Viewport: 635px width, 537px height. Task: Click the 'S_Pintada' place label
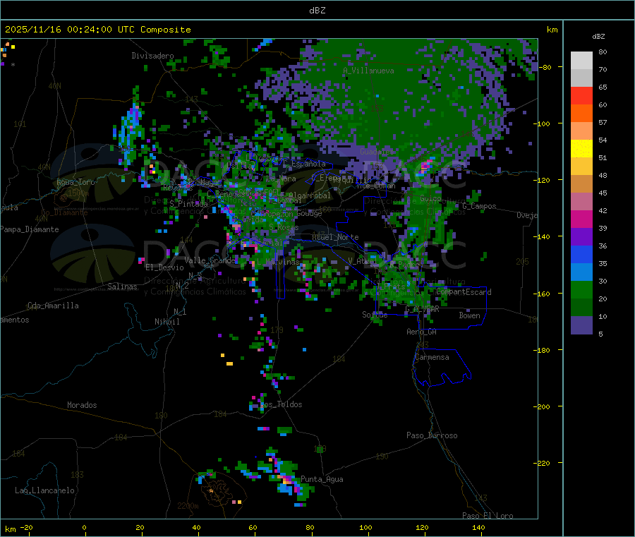pyautogui.click(x=188, y=204)
